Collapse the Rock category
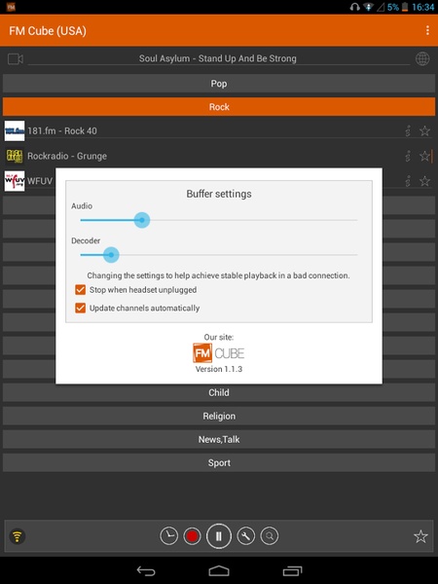The width and height of the screenshot is (438, 584). [x=219, y=107]
